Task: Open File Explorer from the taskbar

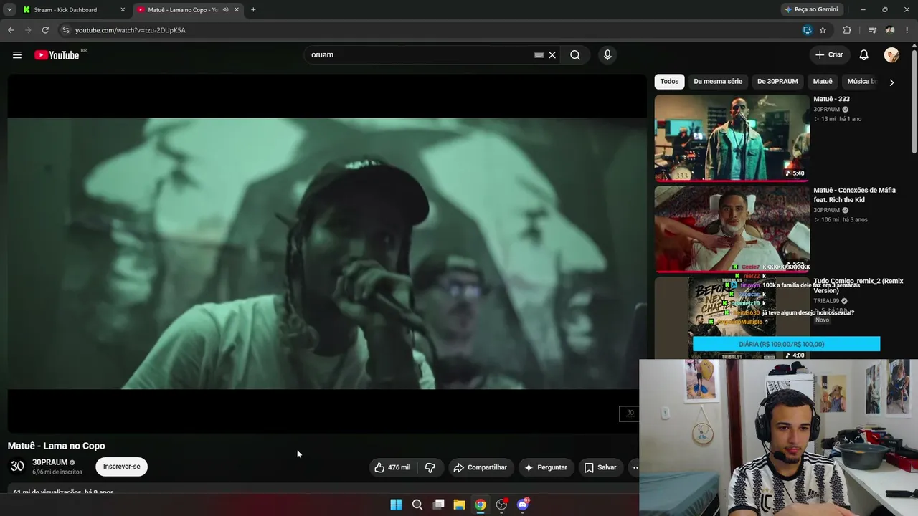Action: pos(460,505)
